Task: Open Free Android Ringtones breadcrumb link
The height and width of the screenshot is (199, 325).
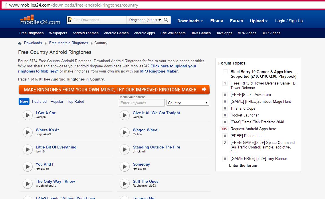Action: 69,43
